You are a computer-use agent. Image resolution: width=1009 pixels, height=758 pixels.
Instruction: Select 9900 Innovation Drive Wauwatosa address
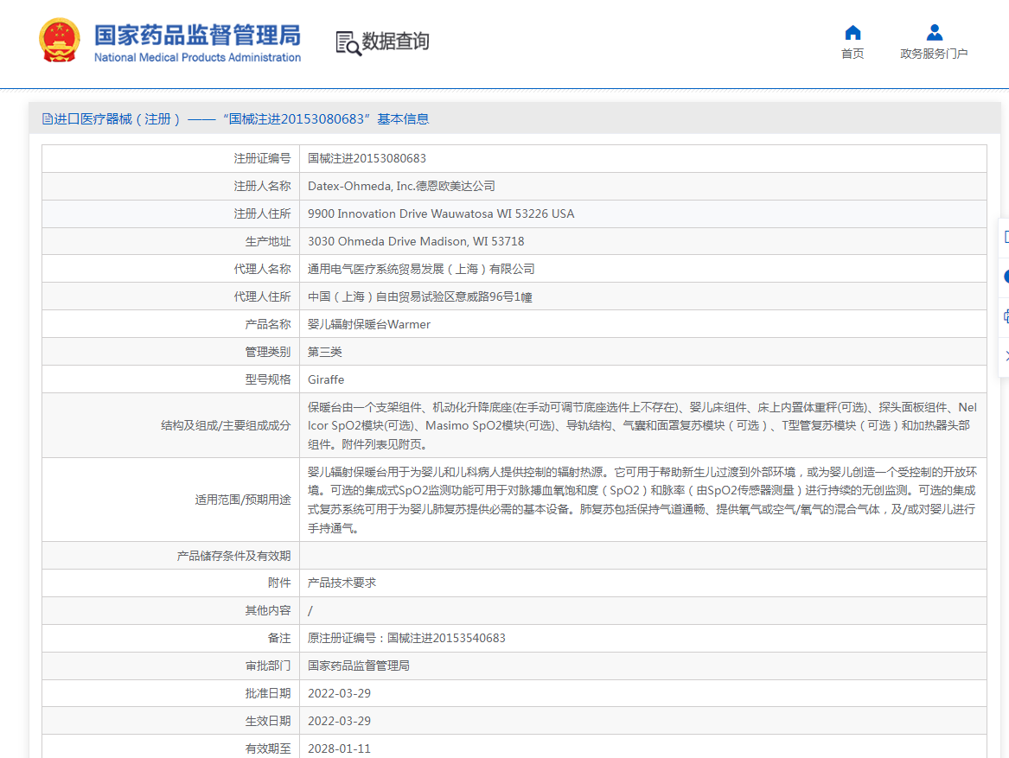click(x=441, y=213)
